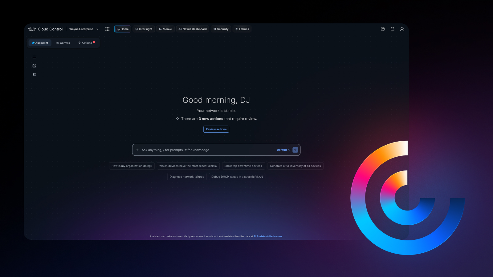This screenshot has width=493, height=277.
Task: Go to the Home tab
Action: pos(123,29)
